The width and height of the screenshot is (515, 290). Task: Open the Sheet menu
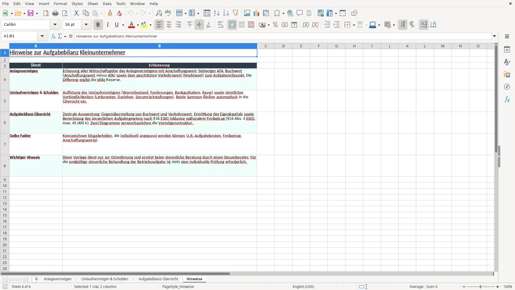click(x=93, y=3)
